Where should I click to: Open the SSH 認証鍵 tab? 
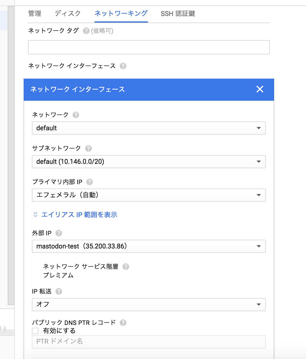[178, 13]
